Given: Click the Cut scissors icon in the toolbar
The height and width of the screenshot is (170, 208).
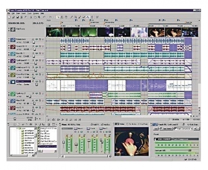Looking at the screenshot, I should (31, 17).
